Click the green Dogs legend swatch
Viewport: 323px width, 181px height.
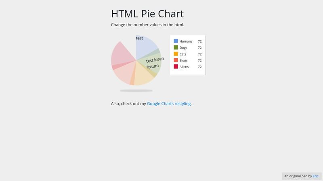point(176,47)
